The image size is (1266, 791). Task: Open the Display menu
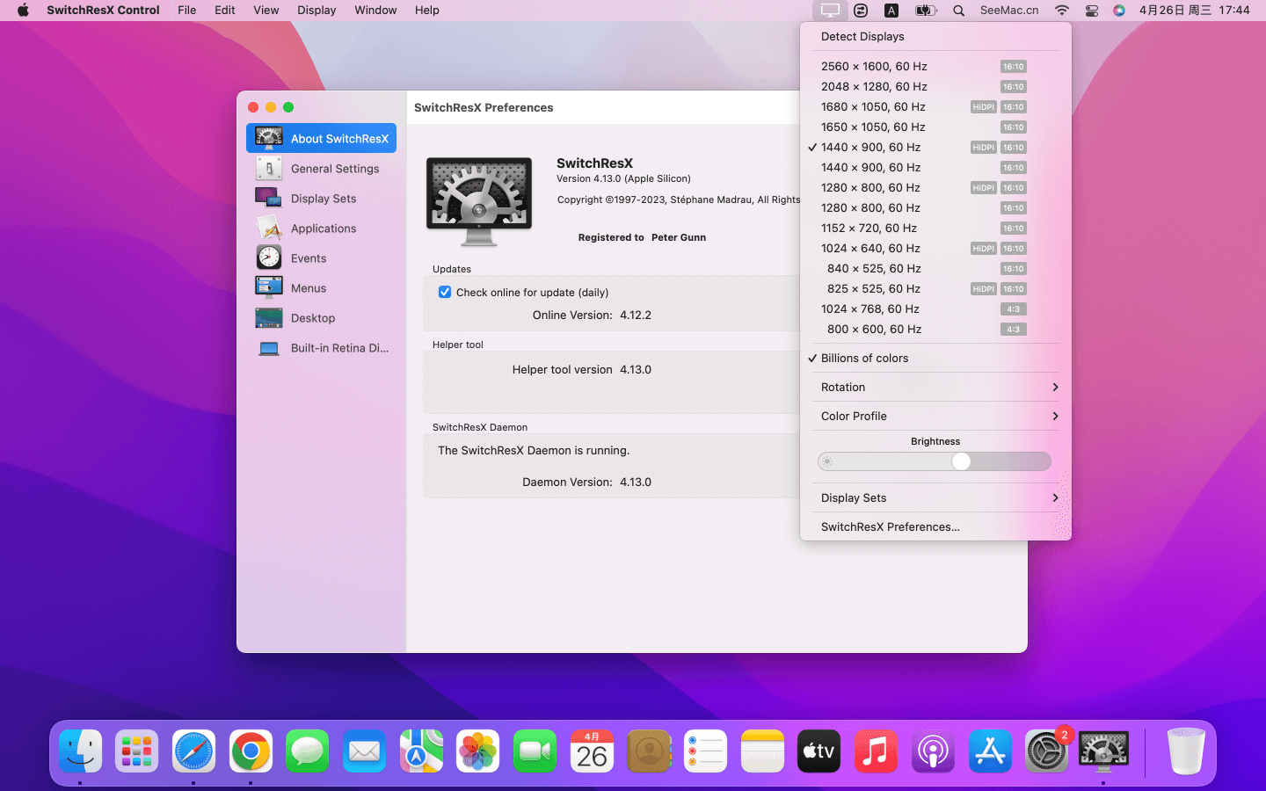316,11
